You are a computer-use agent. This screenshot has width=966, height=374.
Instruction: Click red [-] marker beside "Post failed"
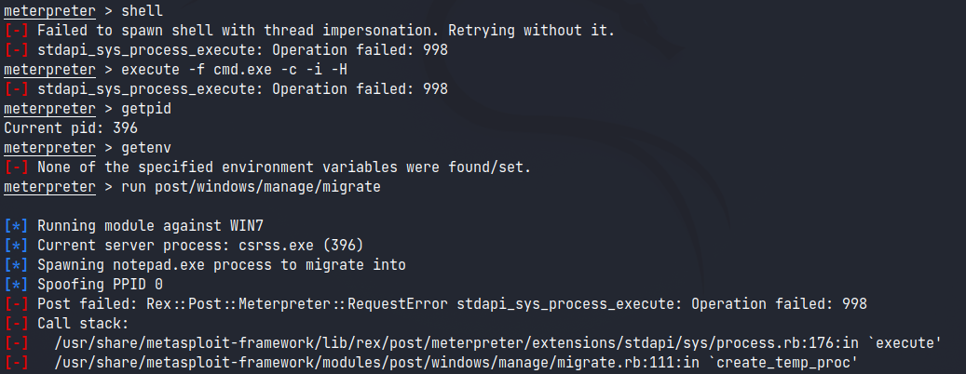(x=16, y=304)
